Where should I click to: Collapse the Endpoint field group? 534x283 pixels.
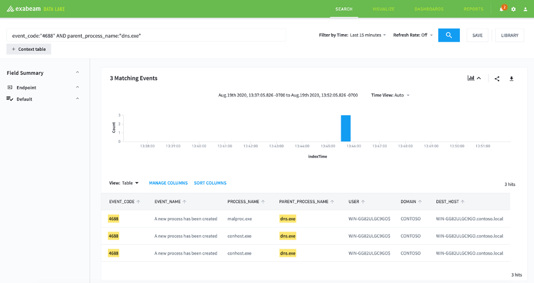click(x=78, y=87)
